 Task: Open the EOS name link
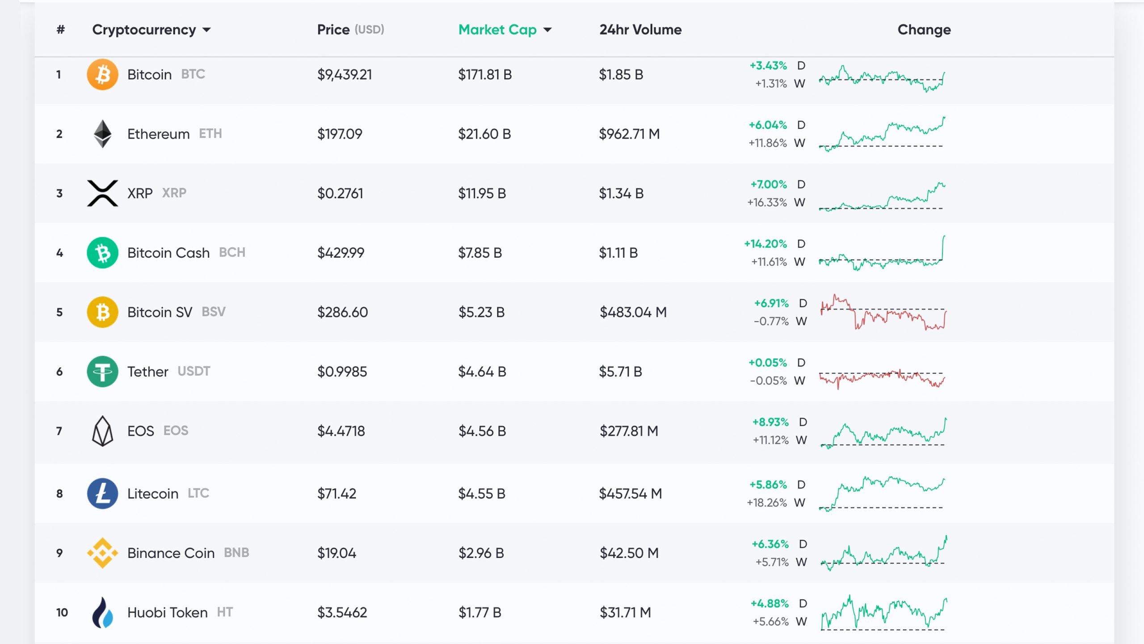point(140,431)
